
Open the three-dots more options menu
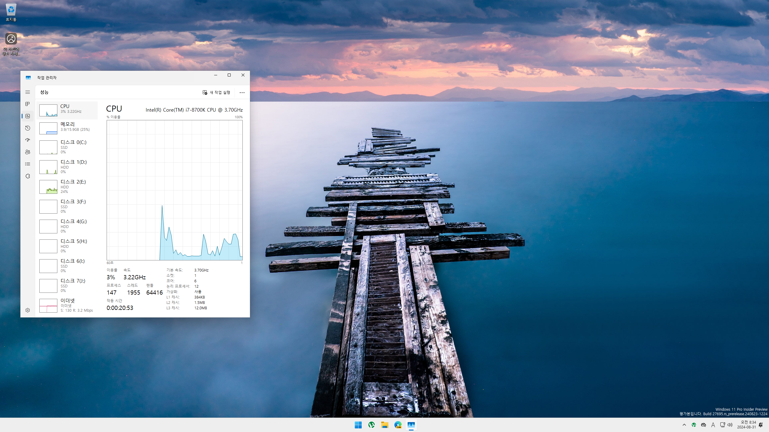[x=242, y=92]
